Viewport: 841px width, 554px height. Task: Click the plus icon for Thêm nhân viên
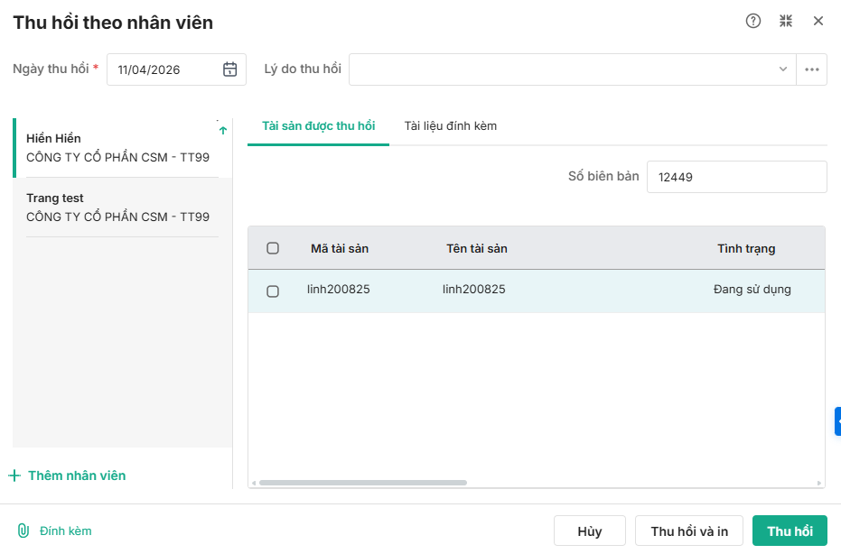[x=14, y=476]
